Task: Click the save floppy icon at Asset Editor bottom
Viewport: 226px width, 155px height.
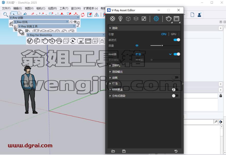Action: pyautogui.click(x=124, y=151)
